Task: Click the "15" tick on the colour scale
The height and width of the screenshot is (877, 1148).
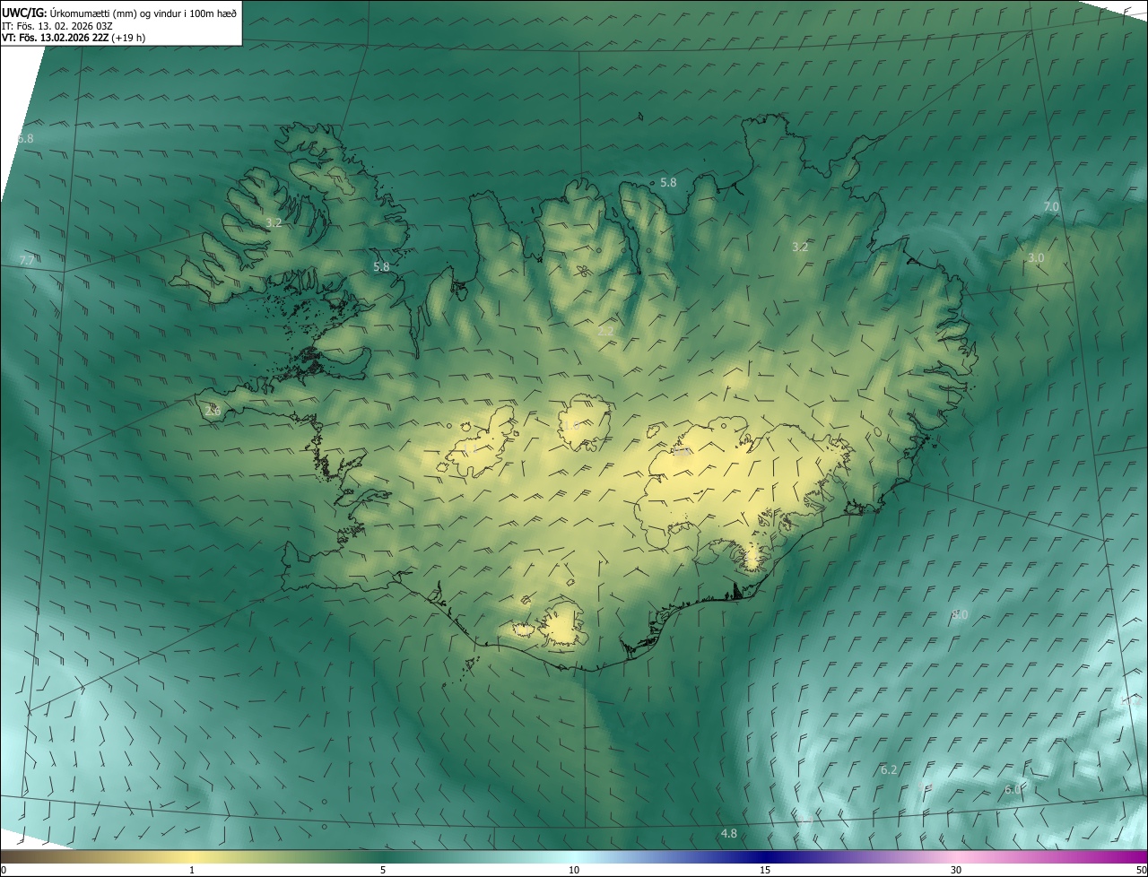Action: (765, 870)
